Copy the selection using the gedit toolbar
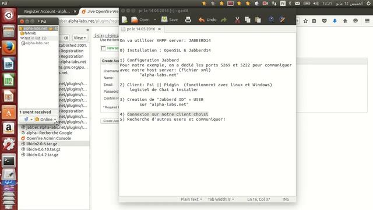Screen dimensions: 373x210 pos(248,20)
